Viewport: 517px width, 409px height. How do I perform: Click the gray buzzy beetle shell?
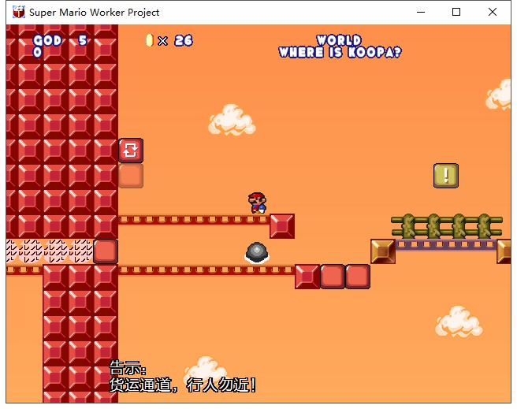coord(257,253)
